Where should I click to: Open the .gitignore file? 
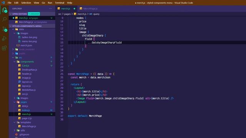(24, 135)
